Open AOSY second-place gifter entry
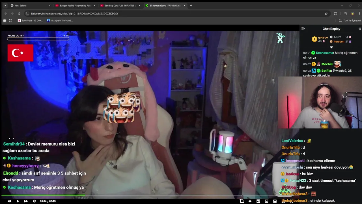Viewport: 362px width, 204px height. [341, 37]
